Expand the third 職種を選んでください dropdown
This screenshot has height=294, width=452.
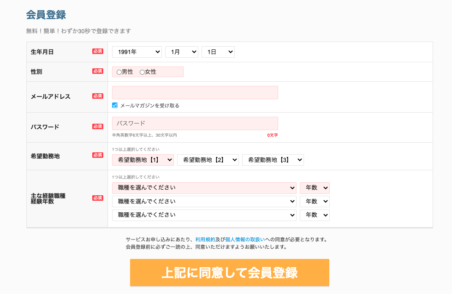[205, 215]
